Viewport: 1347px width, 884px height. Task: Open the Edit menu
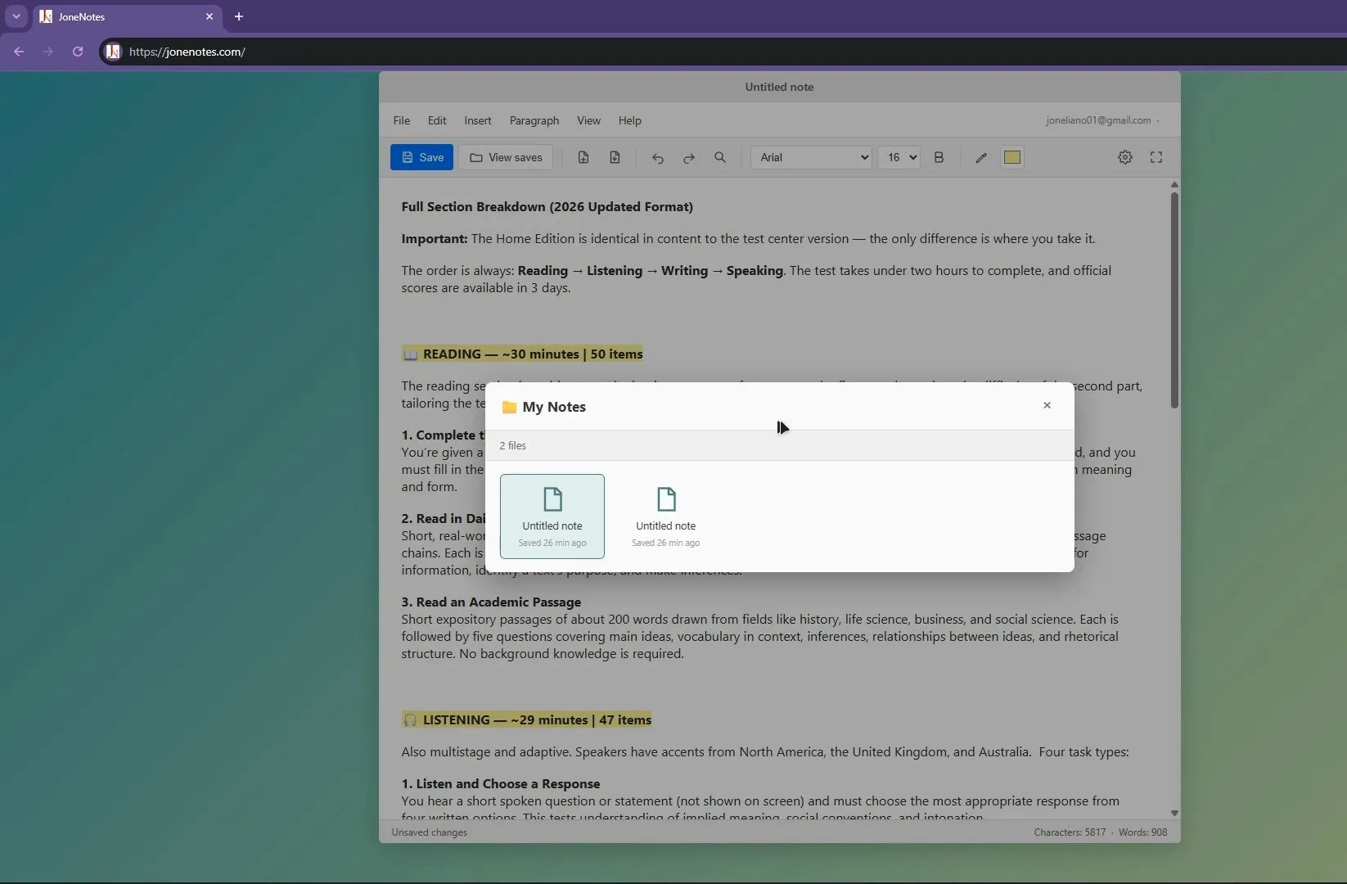(x=437, y=120)
